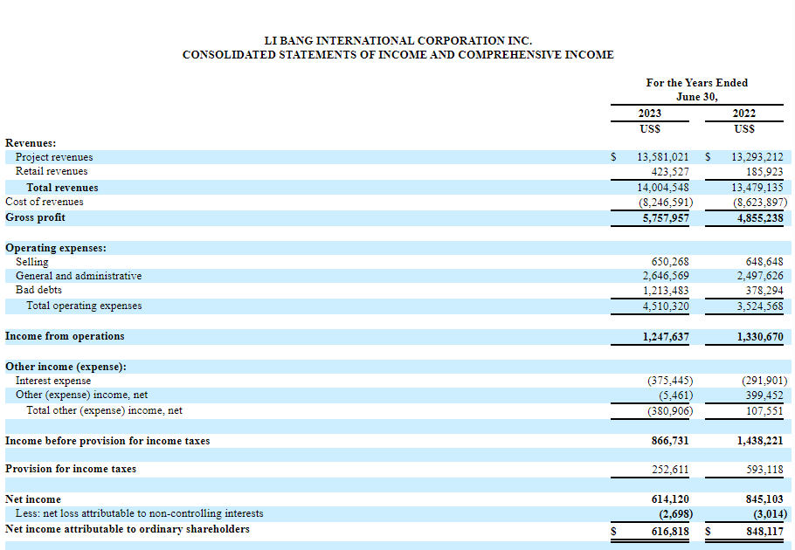Select the 'Provision for income taxes' row label
The width and height of the screenshot is (795, 550).
71,469
